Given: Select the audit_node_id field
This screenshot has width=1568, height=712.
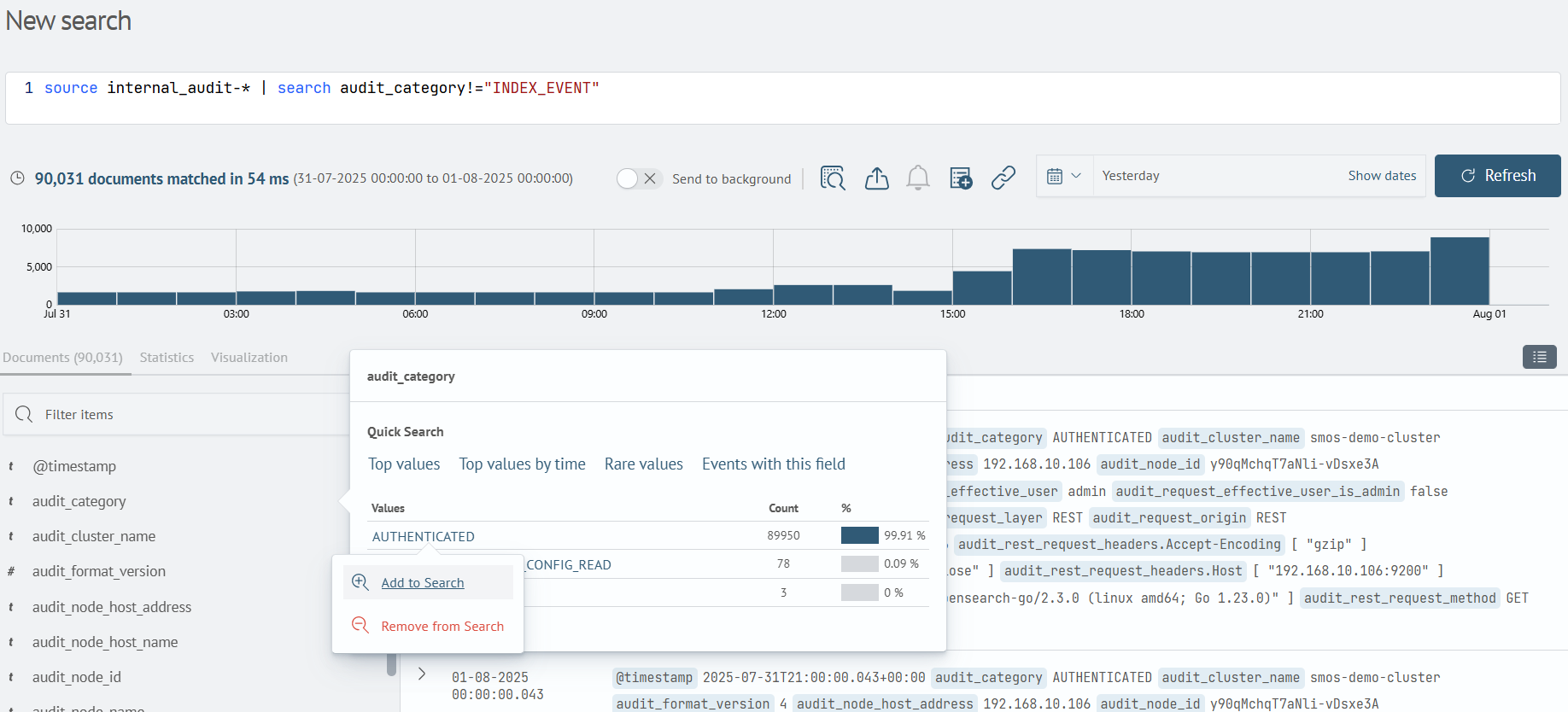Looking at the screenshot, I should [x=77, y=677].
